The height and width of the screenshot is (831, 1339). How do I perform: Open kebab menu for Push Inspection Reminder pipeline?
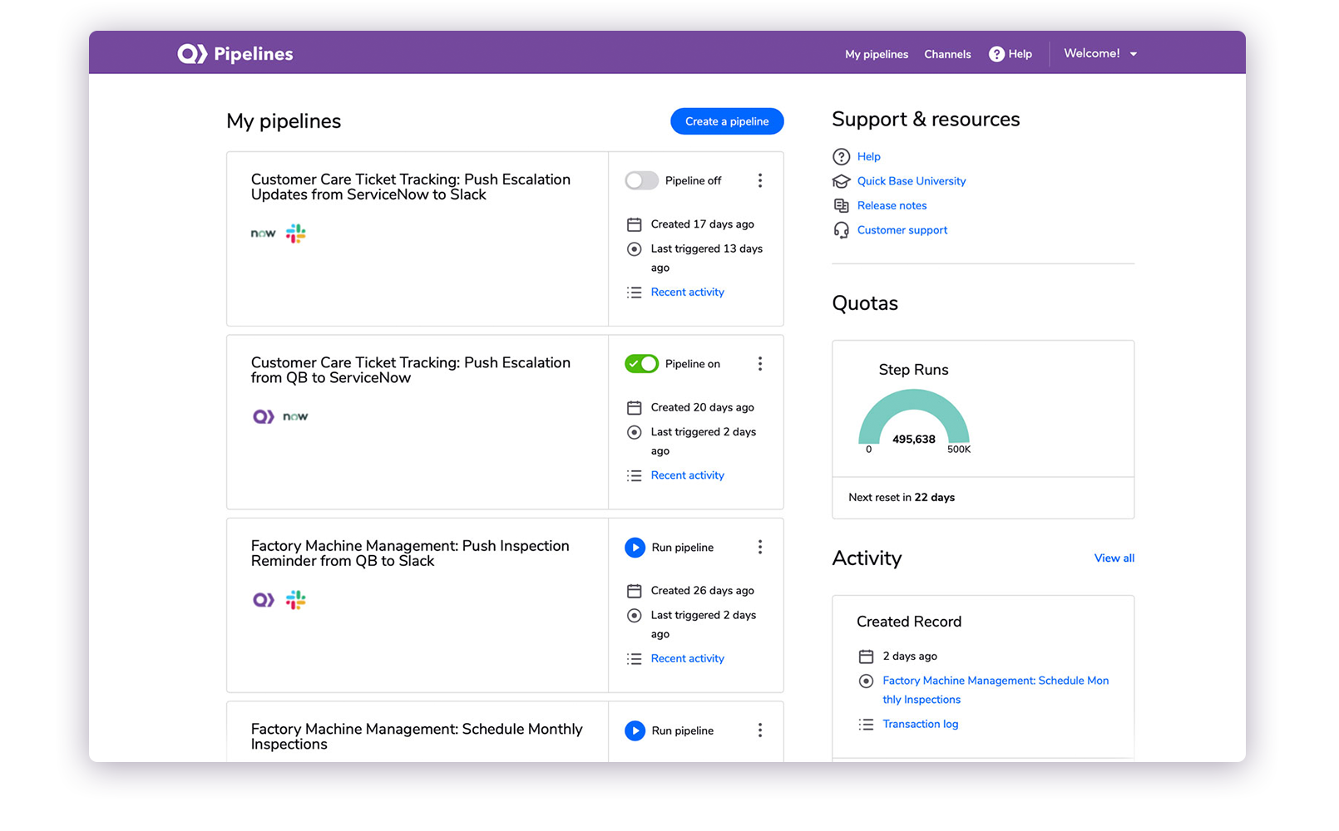(759, 547)
